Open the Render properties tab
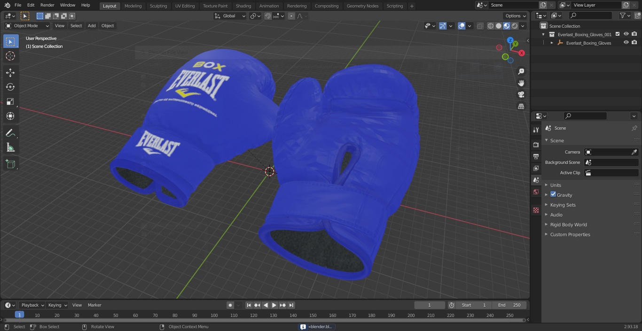 pyautogui.click(x=536, y=145)
